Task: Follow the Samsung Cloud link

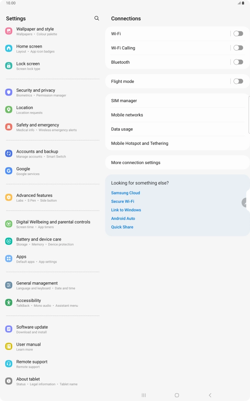Action: (125, 193)
